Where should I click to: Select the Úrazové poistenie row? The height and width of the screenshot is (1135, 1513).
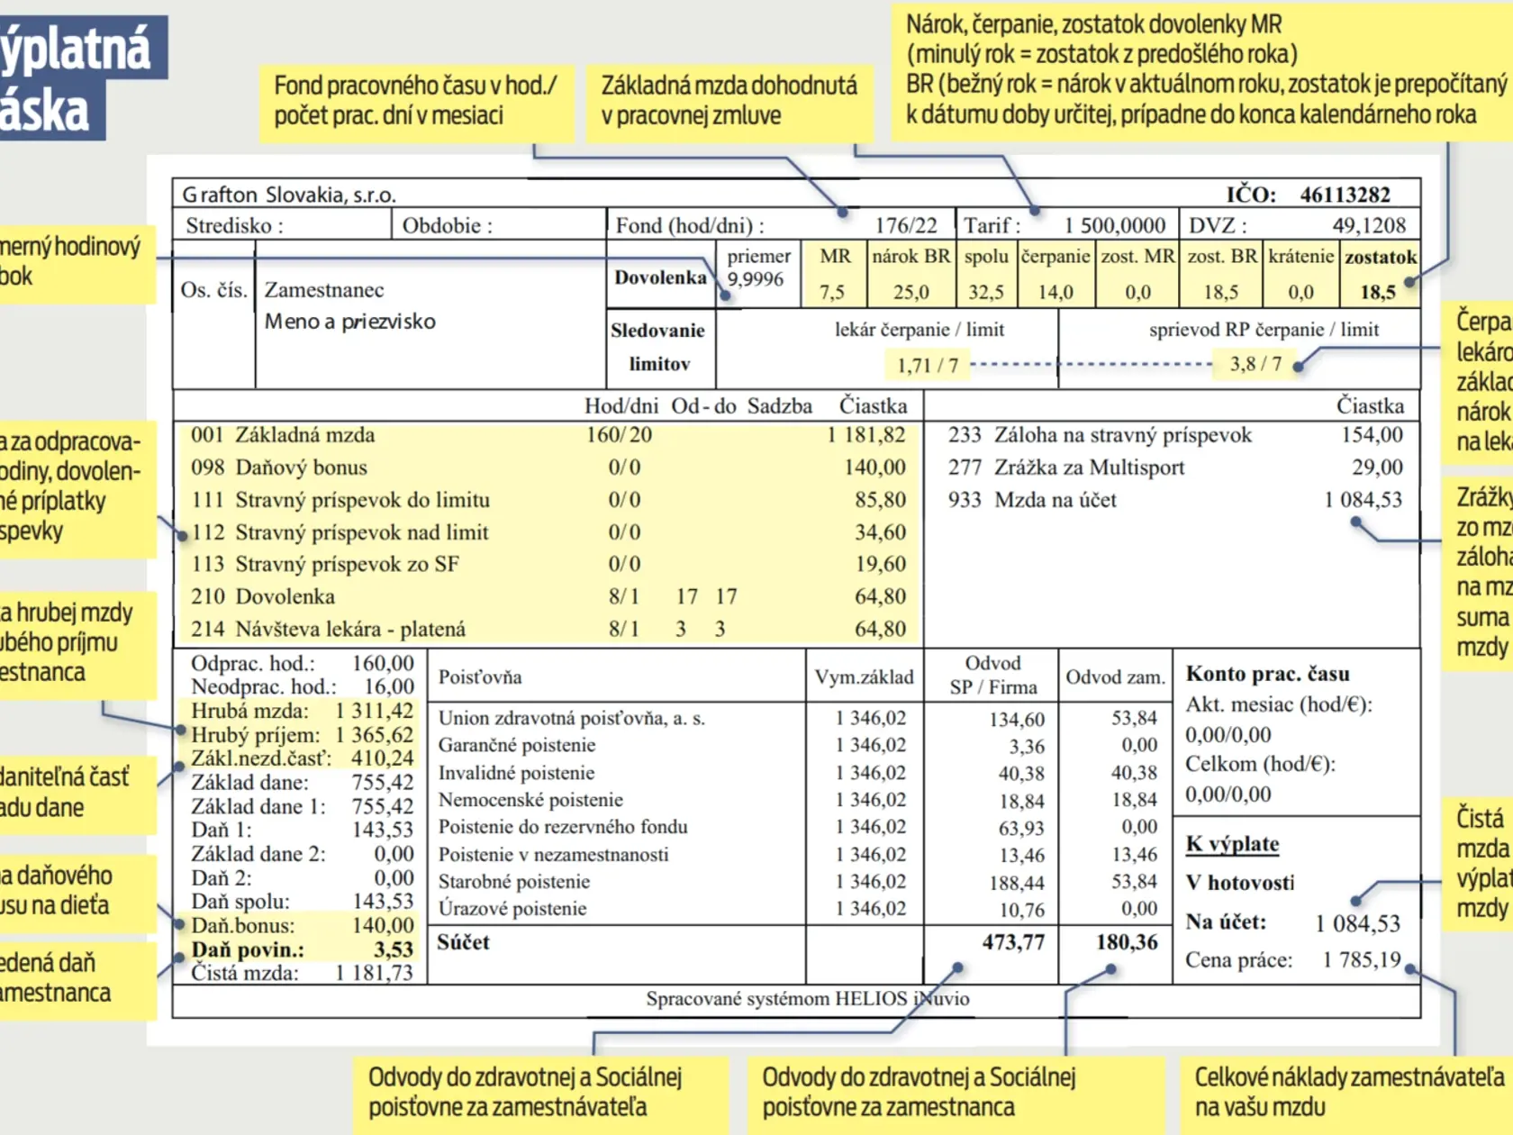pyautogui.click(x=797, y=909)
